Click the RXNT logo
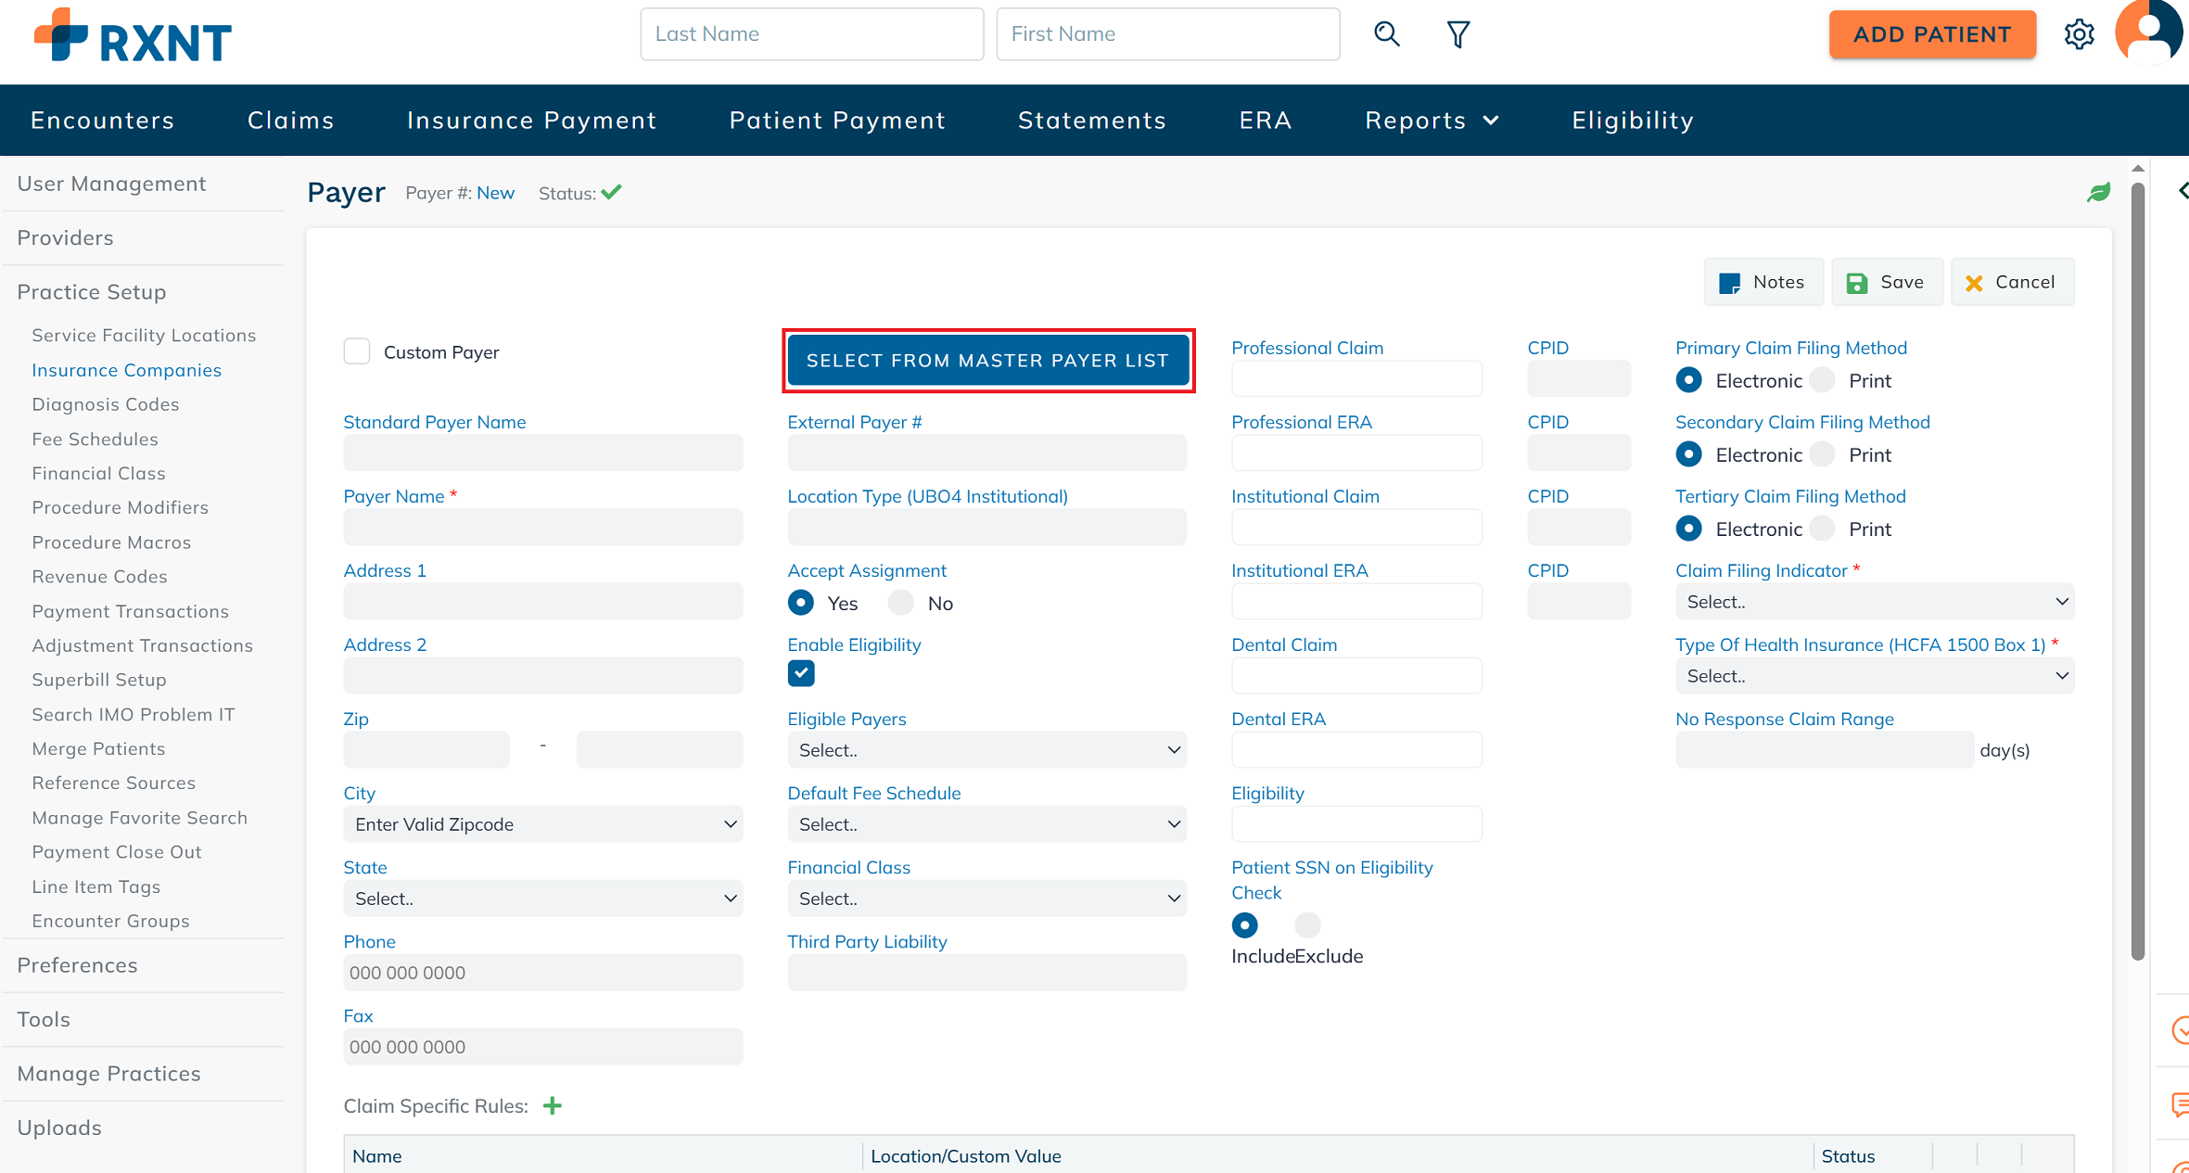The height and width of the screenshot is (1173, 2189). [133, 35]
